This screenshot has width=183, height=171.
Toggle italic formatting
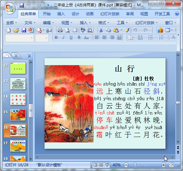[x=63, y=38]
